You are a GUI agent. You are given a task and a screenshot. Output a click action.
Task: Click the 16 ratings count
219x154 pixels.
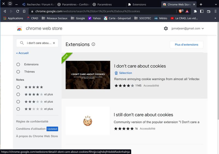136,129
